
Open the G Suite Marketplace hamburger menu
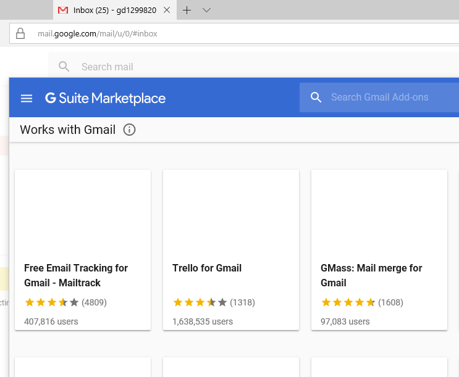click(x=27, y=98)
